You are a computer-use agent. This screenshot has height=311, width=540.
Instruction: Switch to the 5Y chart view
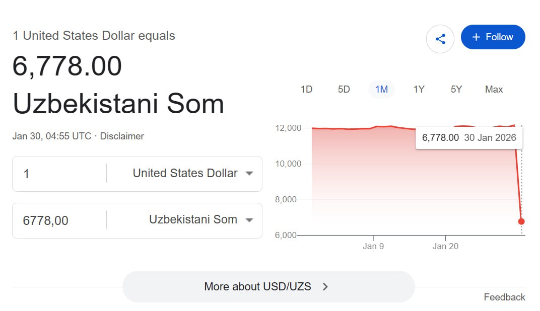tap(456, 89)
